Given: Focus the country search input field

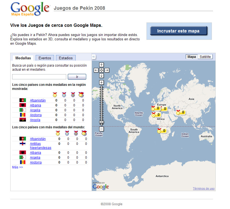Looking at the screenshot, I should click(x=39, y=77).
